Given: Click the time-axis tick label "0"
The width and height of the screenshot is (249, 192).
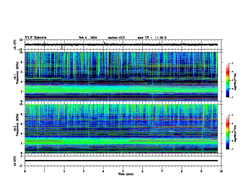Looking at the screenshot, I should [x=25, y=171].
